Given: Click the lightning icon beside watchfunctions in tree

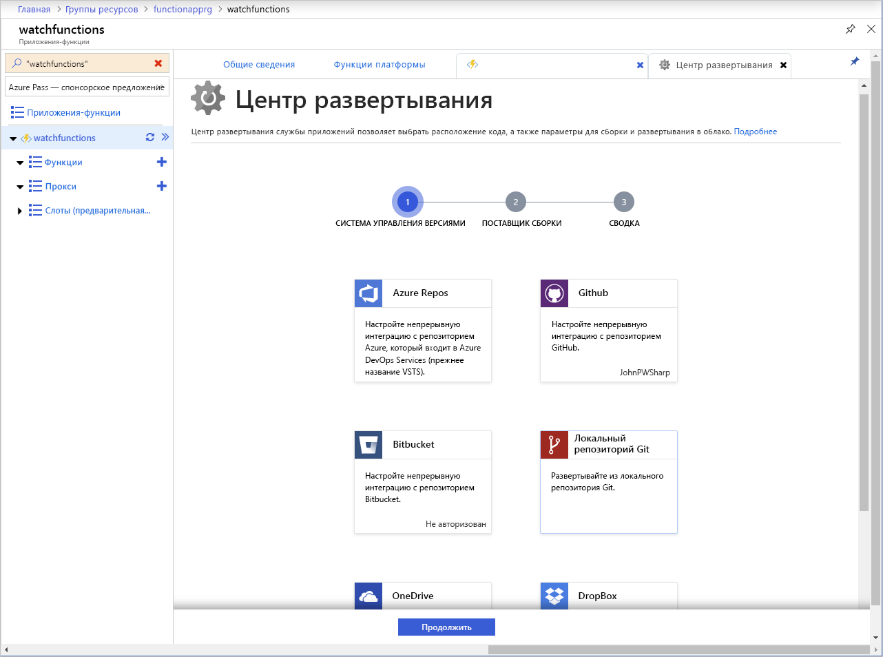Looking at the screenshot, I should [26, 138].
